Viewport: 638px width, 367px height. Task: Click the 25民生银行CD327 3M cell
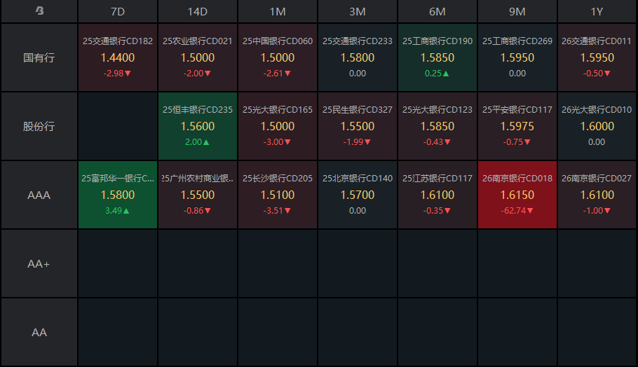click(x=358, y=126)
